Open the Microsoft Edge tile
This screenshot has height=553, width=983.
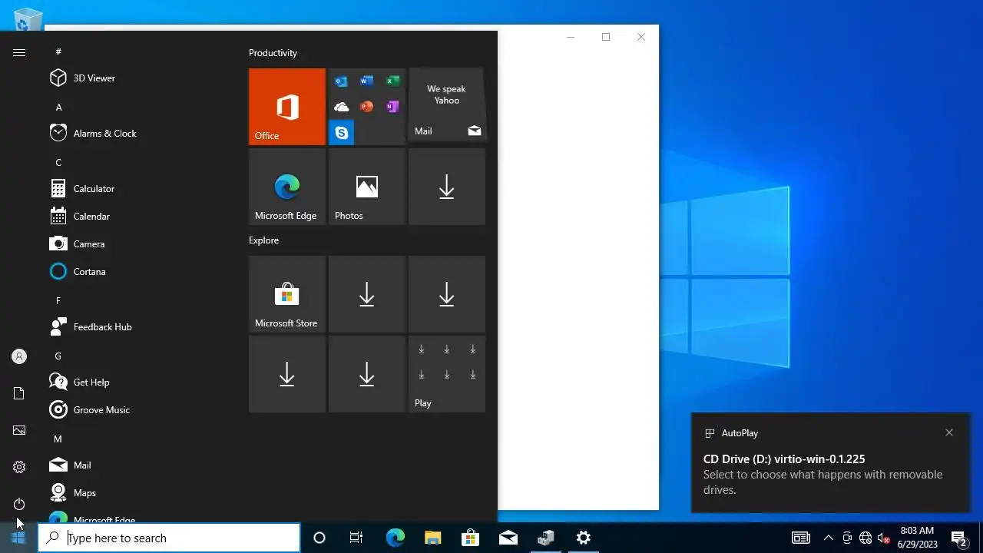(287, 187)
